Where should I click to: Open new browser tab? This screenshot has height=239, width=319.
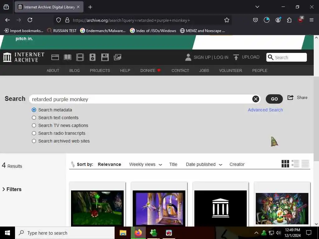pyautogui.click(x=90, y=7)
